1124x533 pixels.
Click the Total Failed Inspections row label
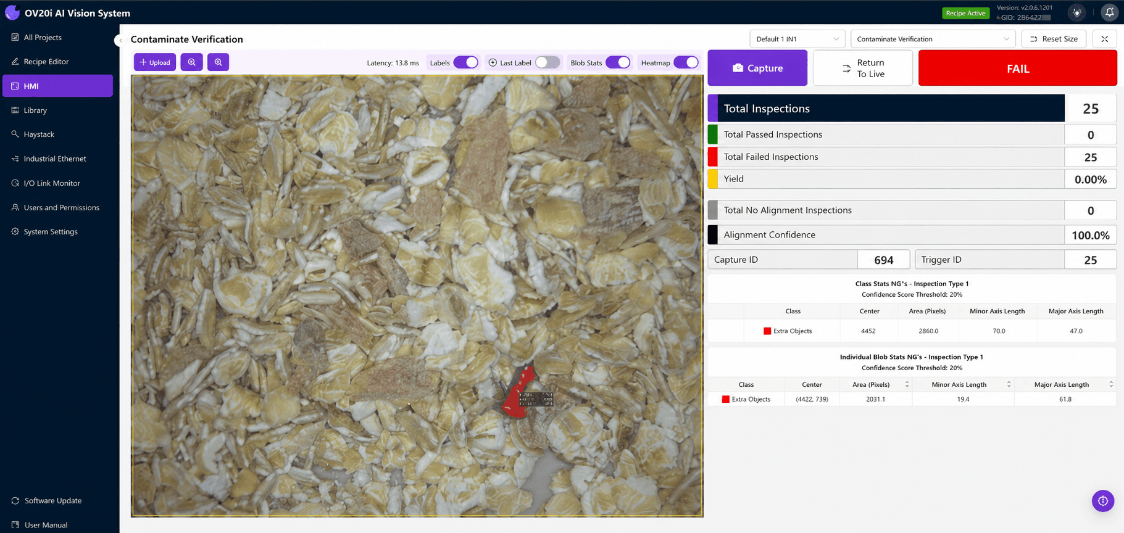click(x=771, y=157)
